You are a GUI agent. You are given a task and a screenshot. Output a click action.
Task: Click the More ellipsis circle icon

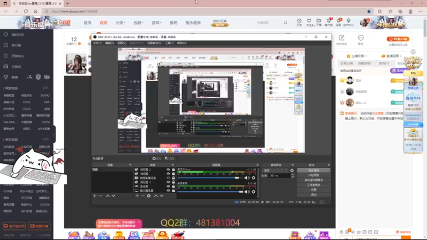[361, 37]
